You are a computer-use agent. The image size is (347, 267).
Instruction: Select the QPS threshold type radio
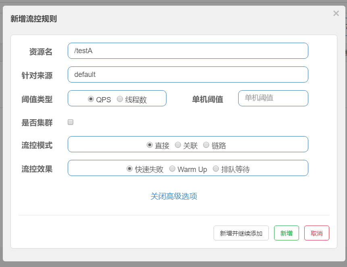click(91, 98)
